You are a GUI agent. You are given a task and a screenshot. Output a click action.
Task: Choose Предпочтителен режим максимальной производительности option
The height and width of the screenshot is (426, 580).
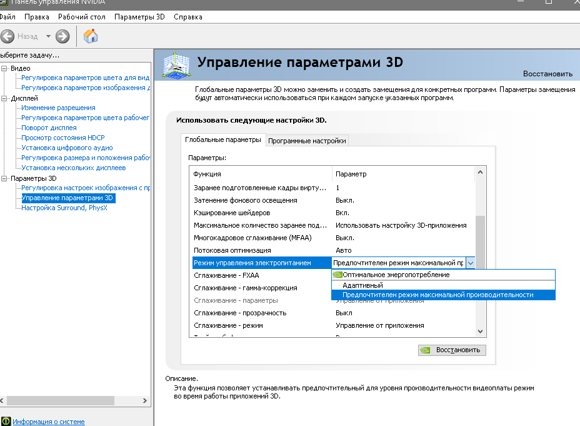pyautogui.click(x=444, y=295)
